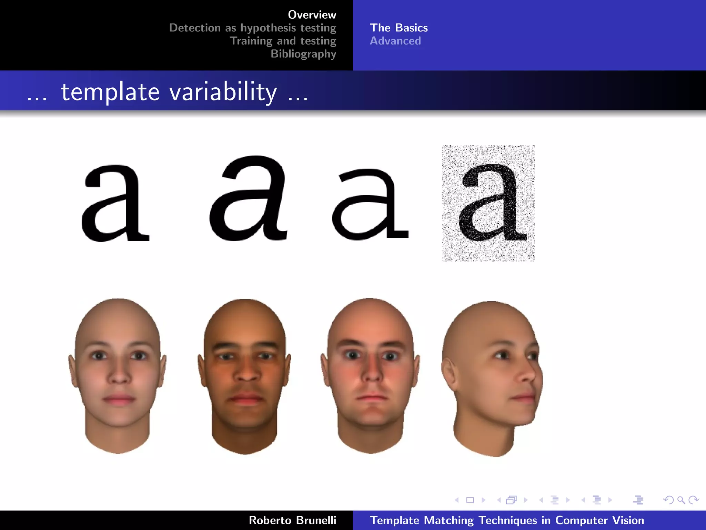Screen dimensions: 706x530
Task: Click the go back undo arrow
Action: (x=668, y=500)
